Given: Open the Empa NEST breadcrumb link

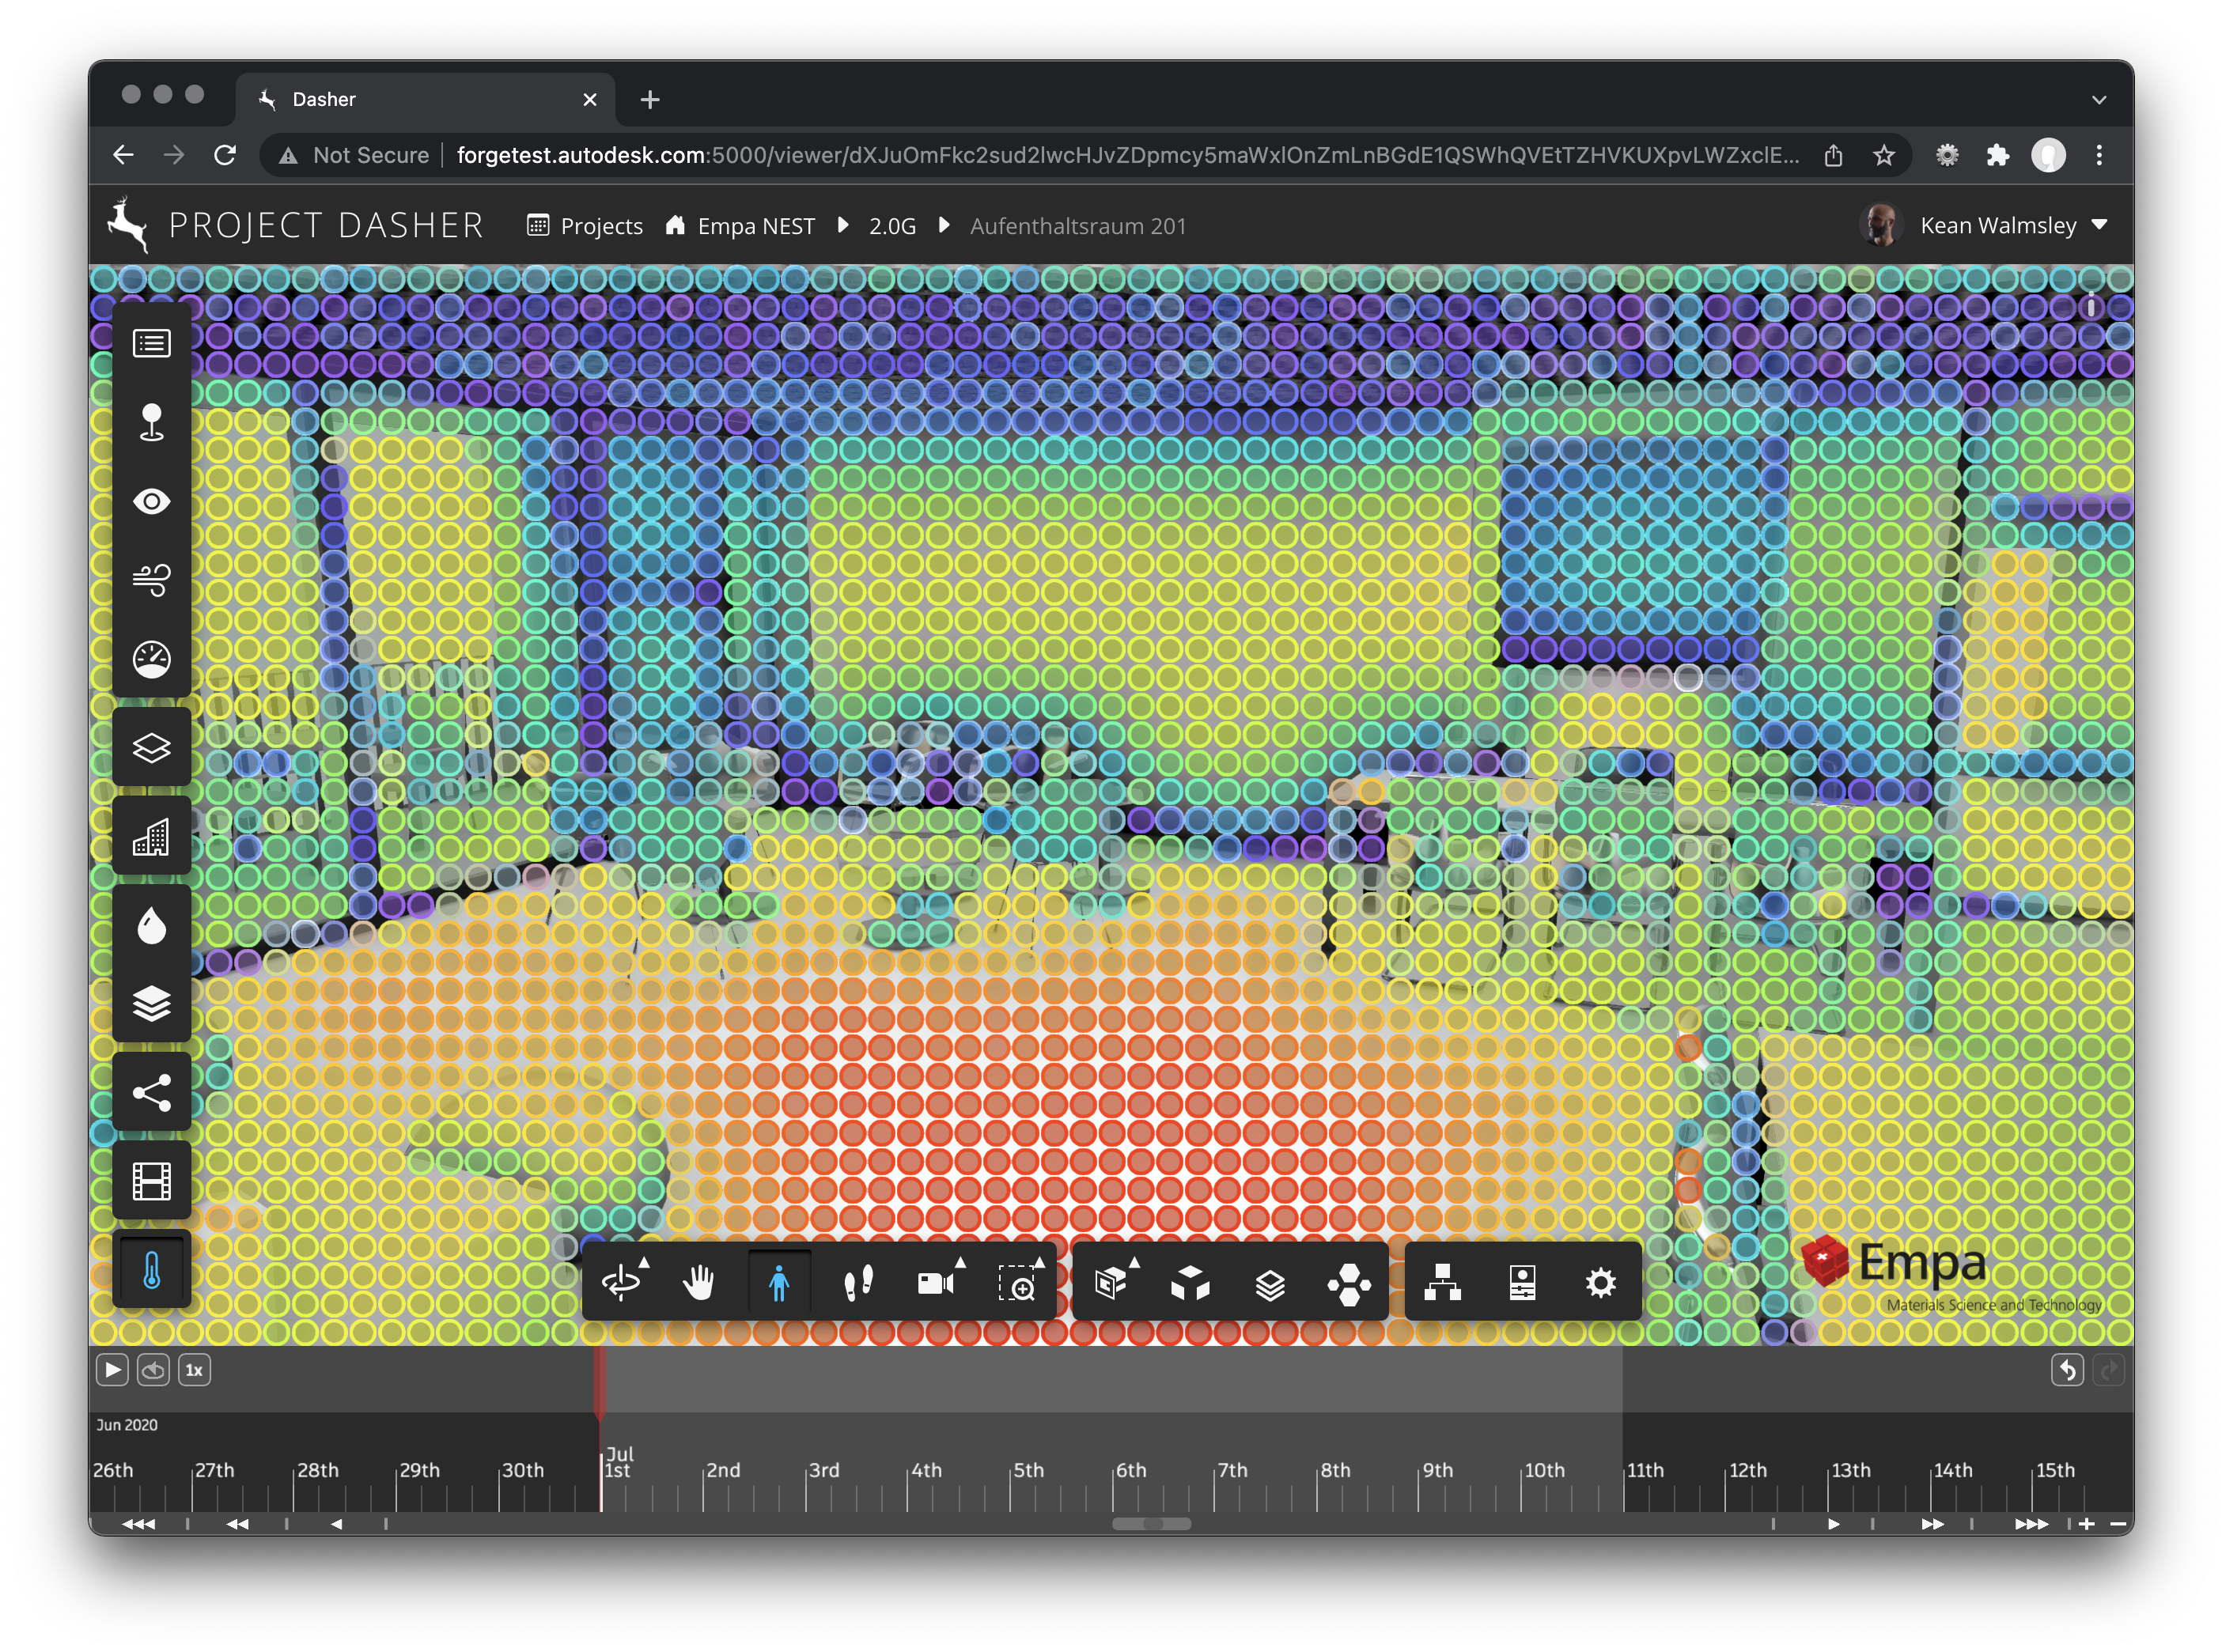Looking at the screenshot, I should coord(755,226).
